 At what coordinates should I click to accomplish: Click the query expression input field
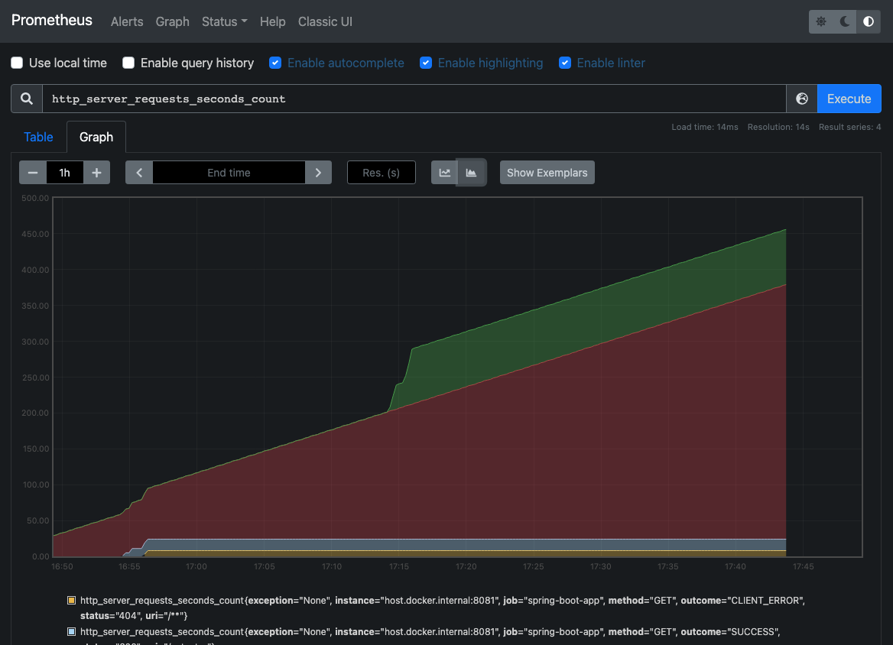coord(413,99)
